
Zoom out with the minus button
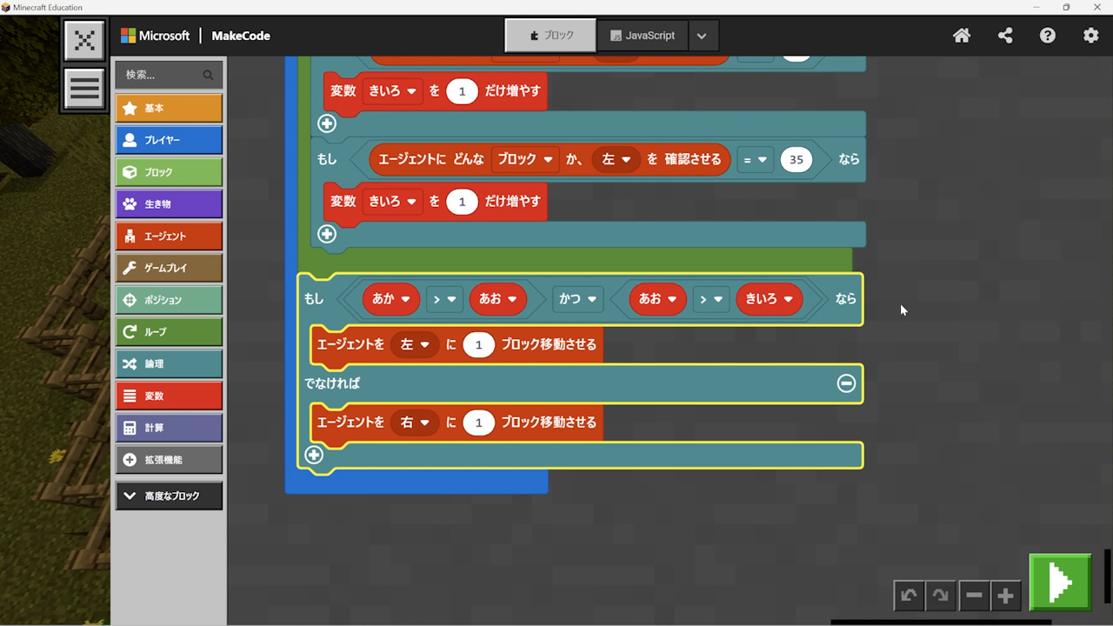[974, 596]
